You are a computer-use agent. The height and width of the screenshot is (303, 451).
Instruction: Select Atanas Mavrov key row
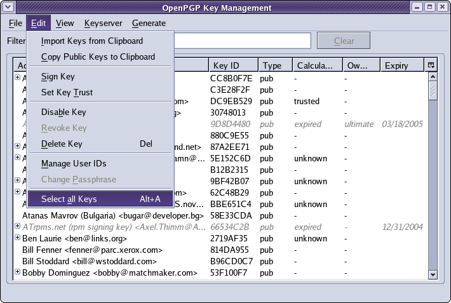coord(220,215)
